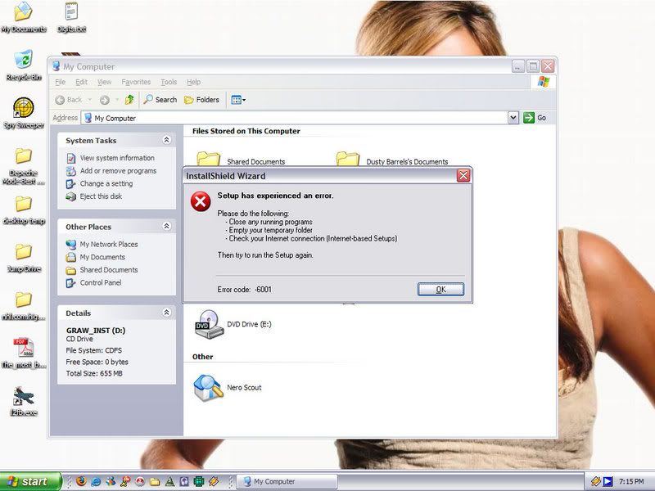Open the Address bar dropdown list
This screenshot has width=655, height=491.
pyautogui.click(x=513, y=118)
